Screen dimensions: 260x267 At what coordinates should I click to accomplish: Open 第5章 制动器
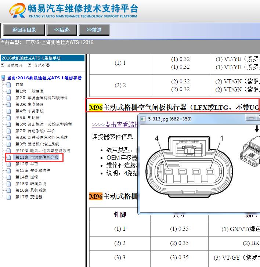pos(28,118)
